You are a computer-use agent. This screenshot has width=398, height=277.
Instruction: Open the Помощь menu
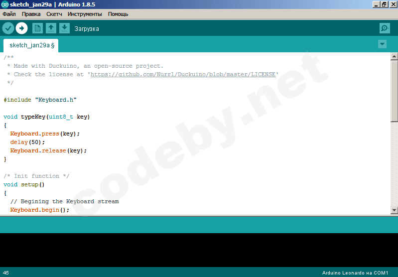coord(118,14)
